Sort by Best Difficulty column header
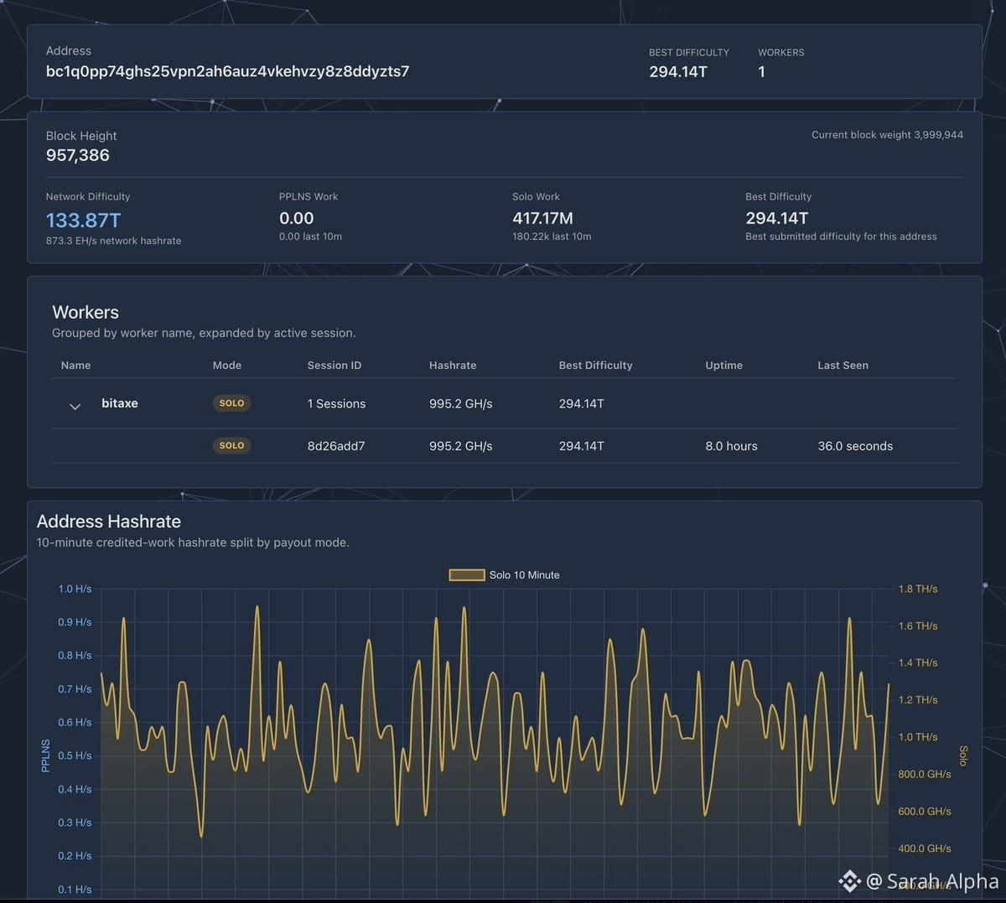This screenshot has width=1006, height=903. pos(595,366)
